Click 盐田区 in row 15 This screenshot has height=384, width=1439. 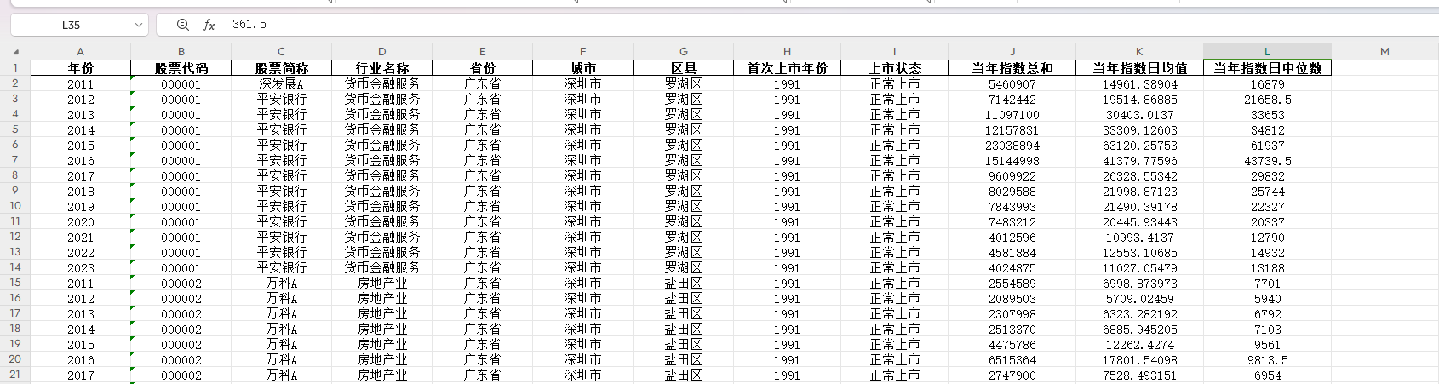tap(684, 284)
